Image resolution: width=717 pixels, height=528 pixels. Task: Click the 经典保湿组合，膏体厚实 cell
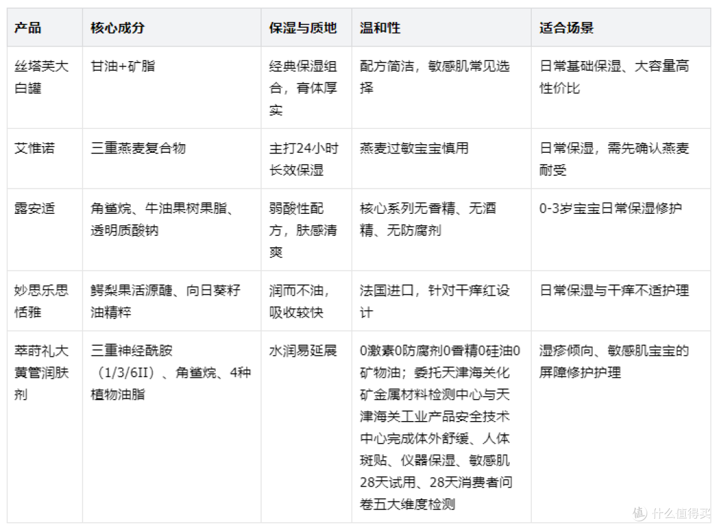click(306, 88)
